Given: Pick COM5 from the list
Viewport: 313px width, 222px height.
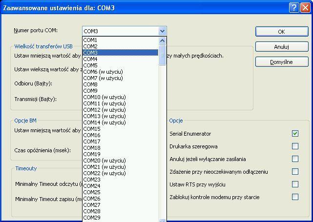Looking at the screenshot, I should 121,65.
